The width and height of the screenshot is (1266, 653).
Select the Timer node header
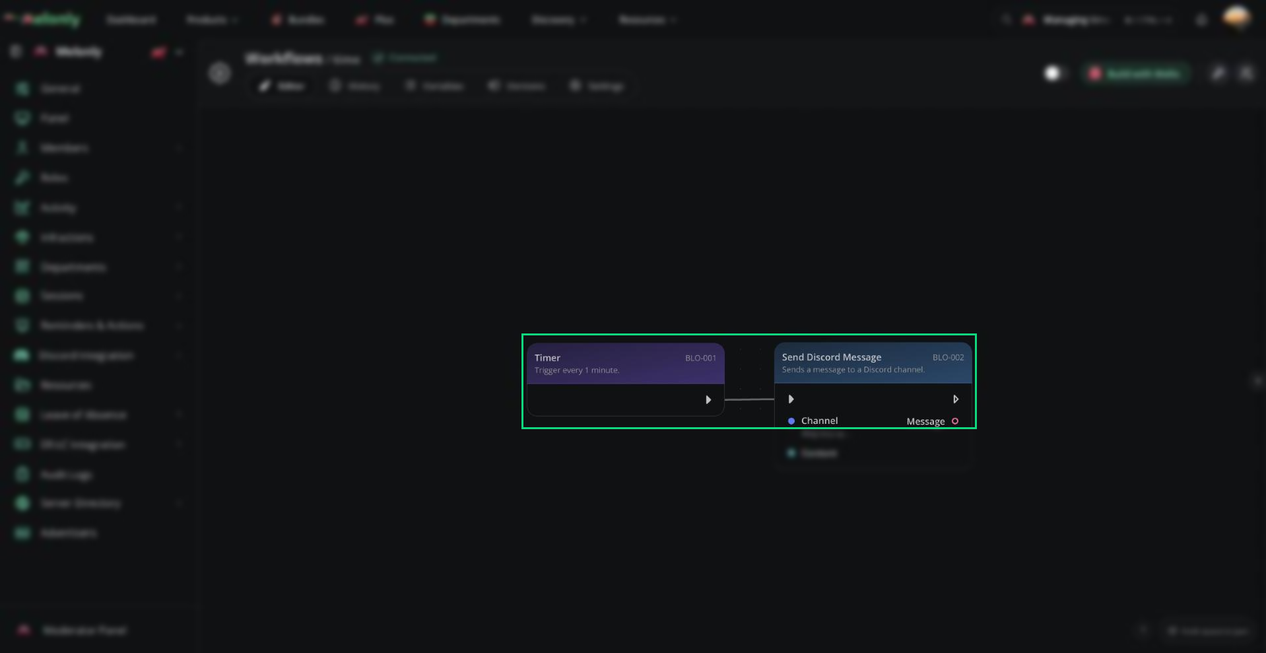point(626,363)
